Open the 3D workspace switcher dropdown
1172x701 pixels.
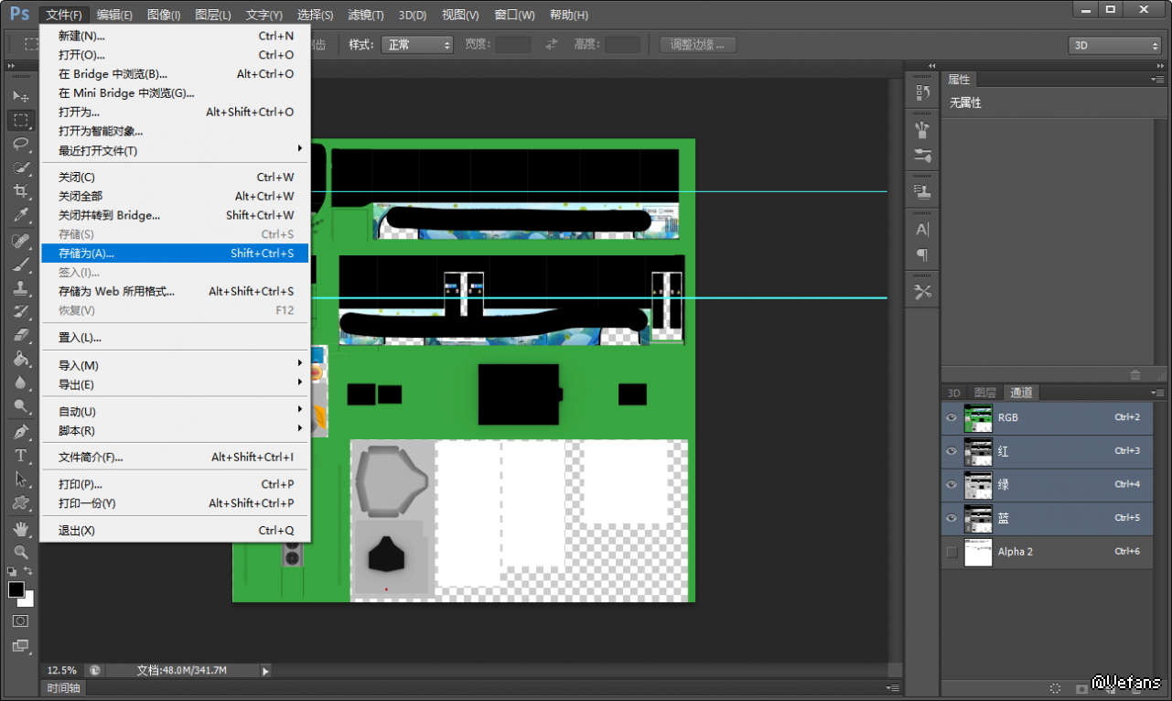pos(1113,46)
